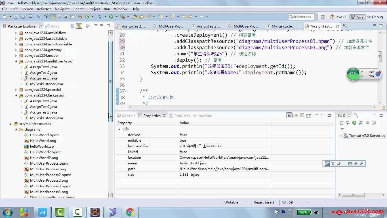
Task: Switch to the Javadoc tab
Action: (203, 116)
